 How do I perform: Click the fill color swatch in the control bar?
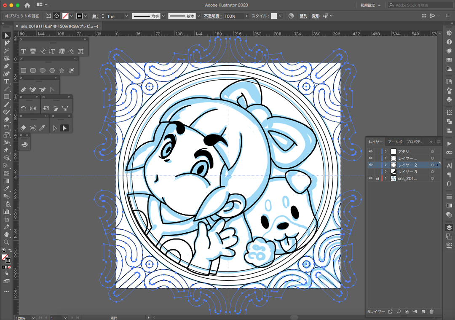tap(65, 16)
